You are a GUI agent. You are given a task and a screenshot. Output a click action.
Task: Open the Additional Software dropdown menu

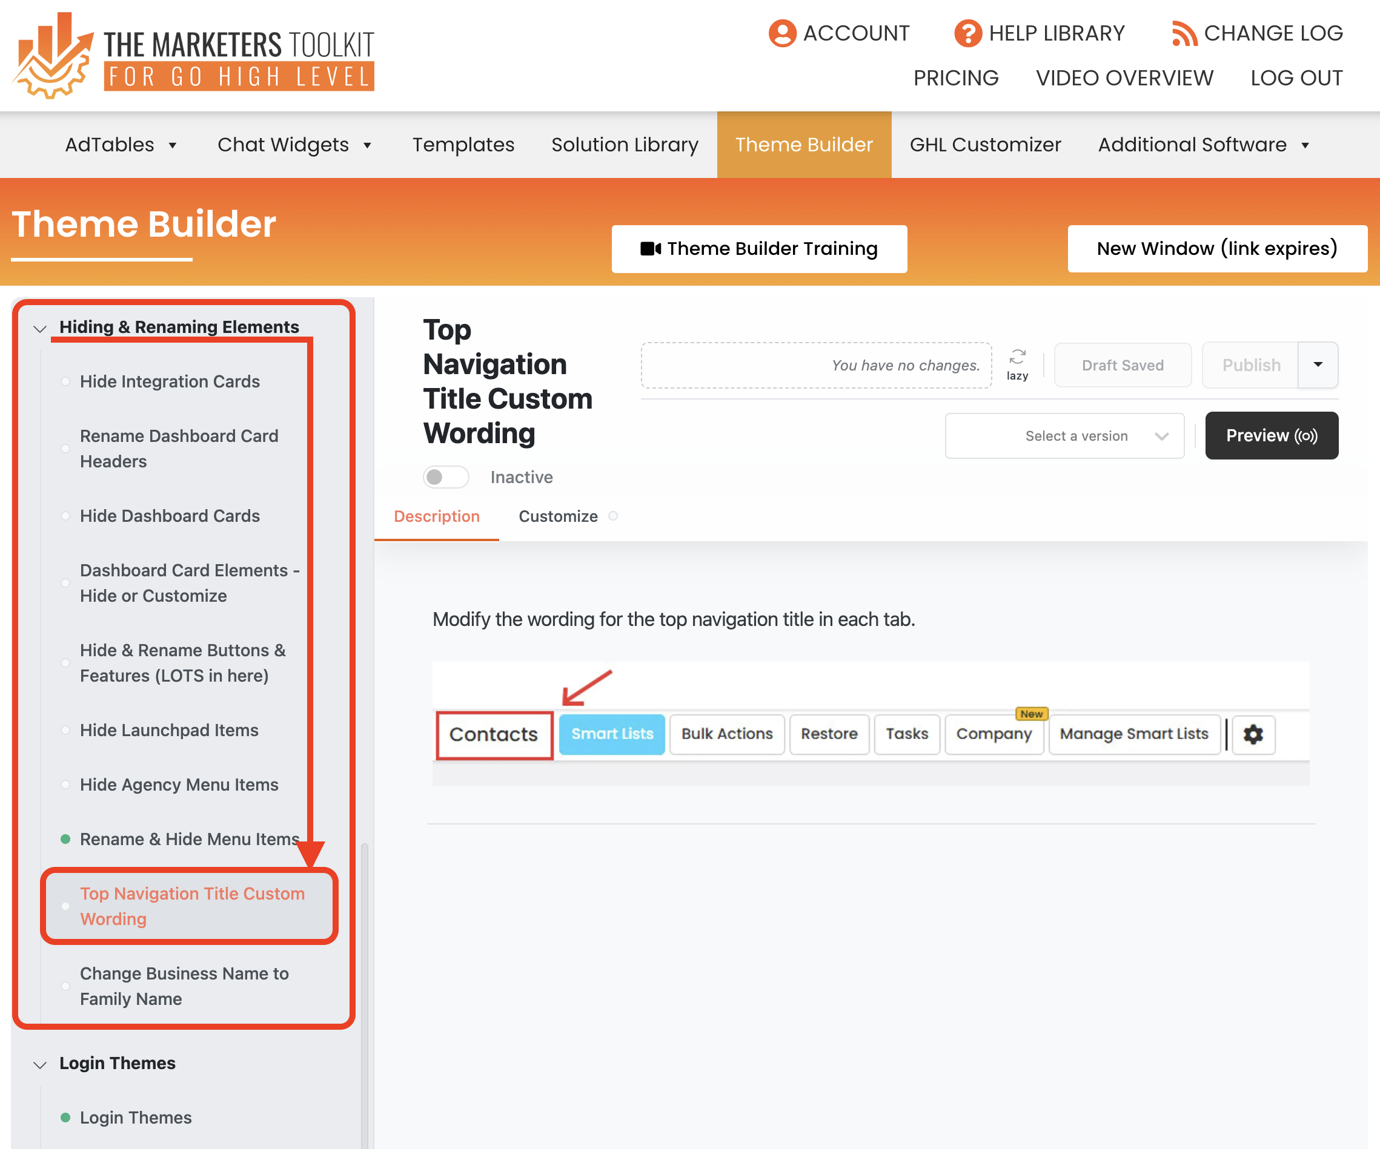pyautogui.click(x=1204, y=145)
